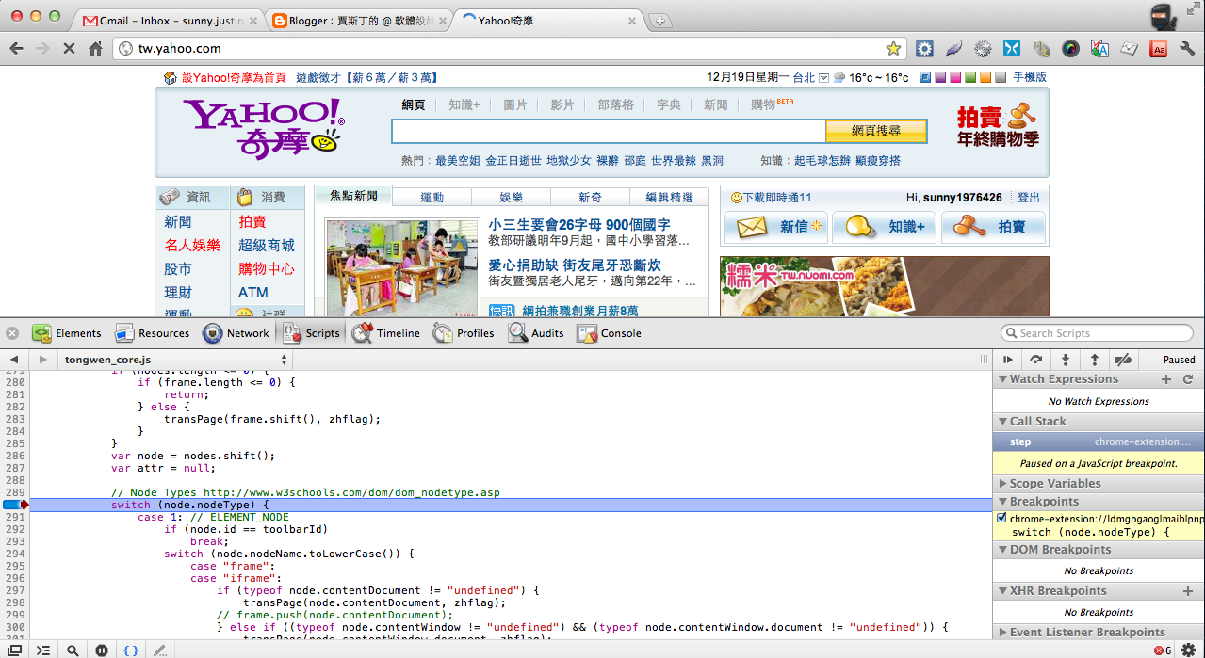Pretty print the script source
This screenshot has height=658, width=1205.
click(131, 650)
